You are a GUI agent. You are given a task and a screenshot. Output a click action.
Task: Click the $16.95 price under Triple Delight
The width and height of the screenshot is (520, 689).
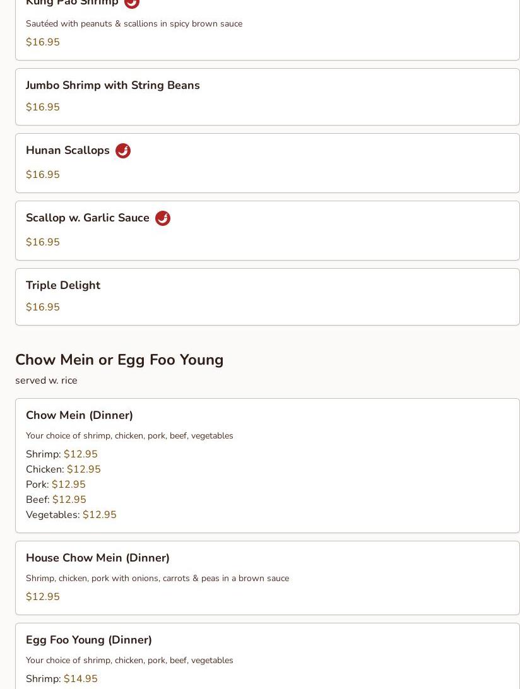pos(43,307)
